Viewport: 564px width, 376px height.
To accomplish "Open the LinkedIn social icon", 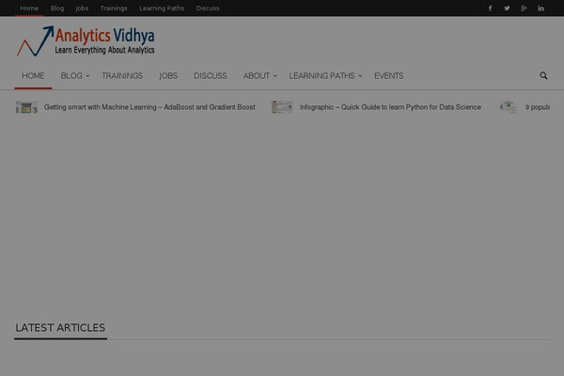I will [540, 8].
